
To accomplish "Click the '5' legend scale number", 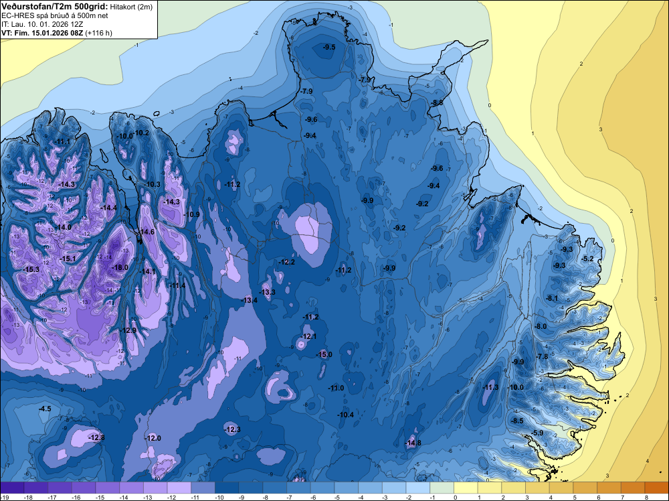I will 575,498.
